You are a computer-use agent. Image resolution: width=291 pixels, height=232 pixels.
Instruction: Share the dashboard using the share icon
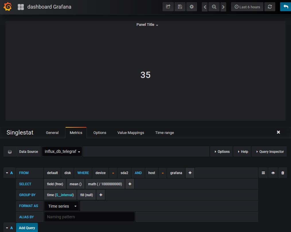[x=168, y=7]
